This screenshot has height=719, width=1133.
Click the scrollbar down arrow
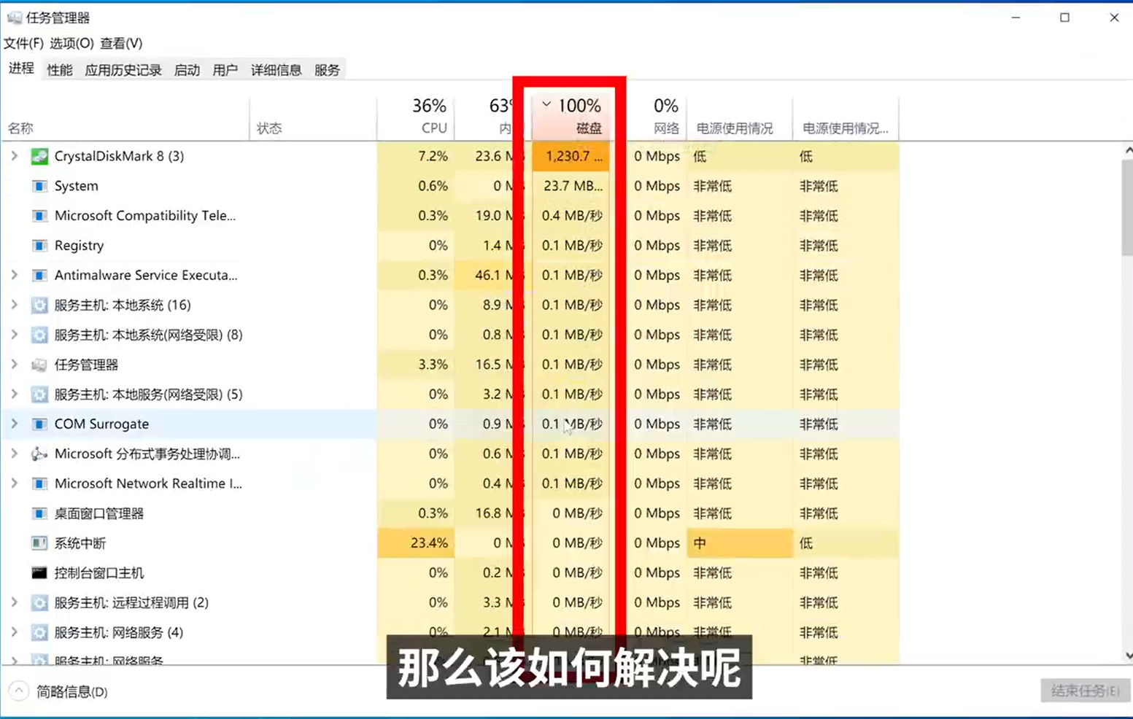[1128, 656]
